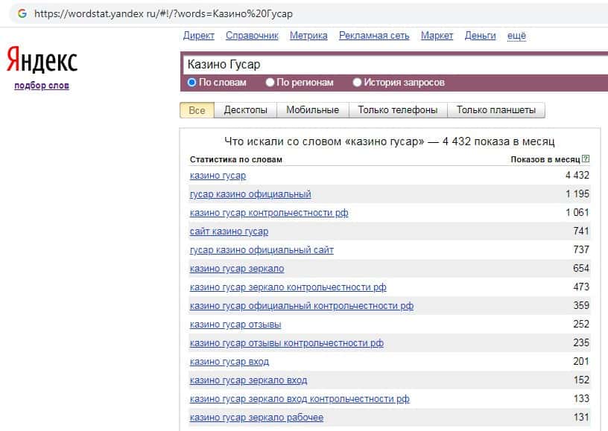Switch to the Только планшеты tab

(x=496, y=110)
